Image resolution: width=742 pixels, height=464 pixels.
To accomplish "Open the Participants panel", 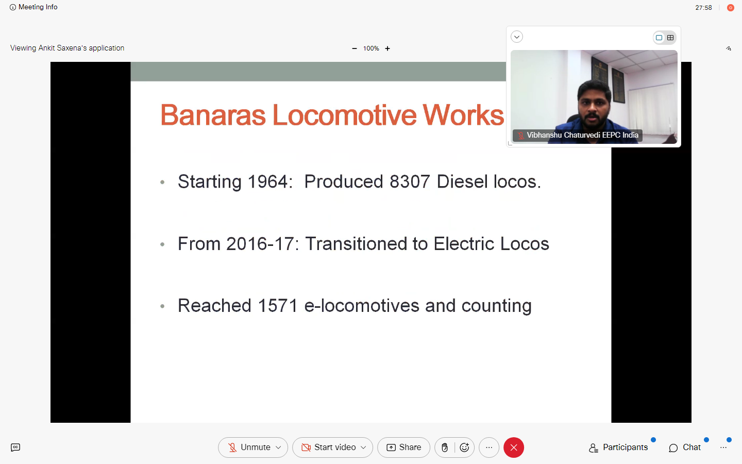I will click(618, 448).
